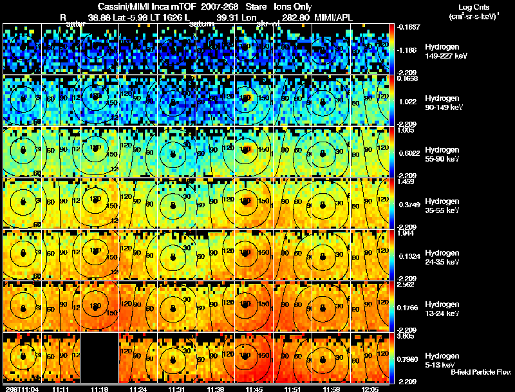Click the 12:05 time axis label
Viewport: 515px width, 392px height.
click(x=370, y=389)
